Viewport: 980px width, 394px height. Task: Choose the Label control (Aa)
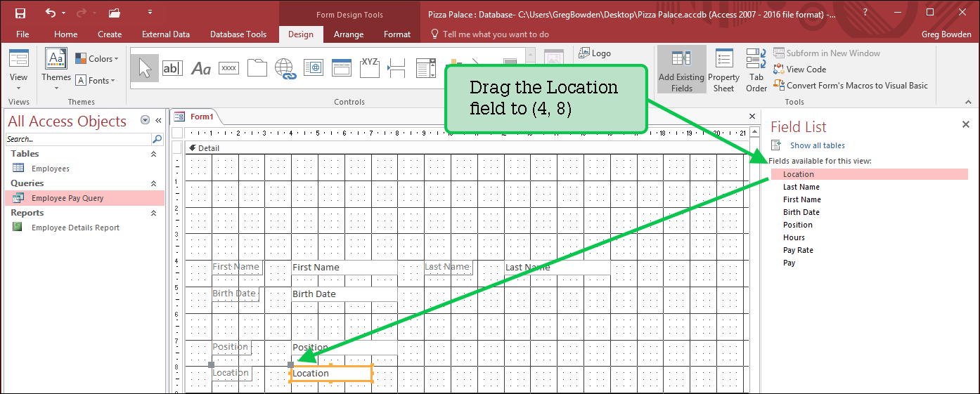pos(201,68)
